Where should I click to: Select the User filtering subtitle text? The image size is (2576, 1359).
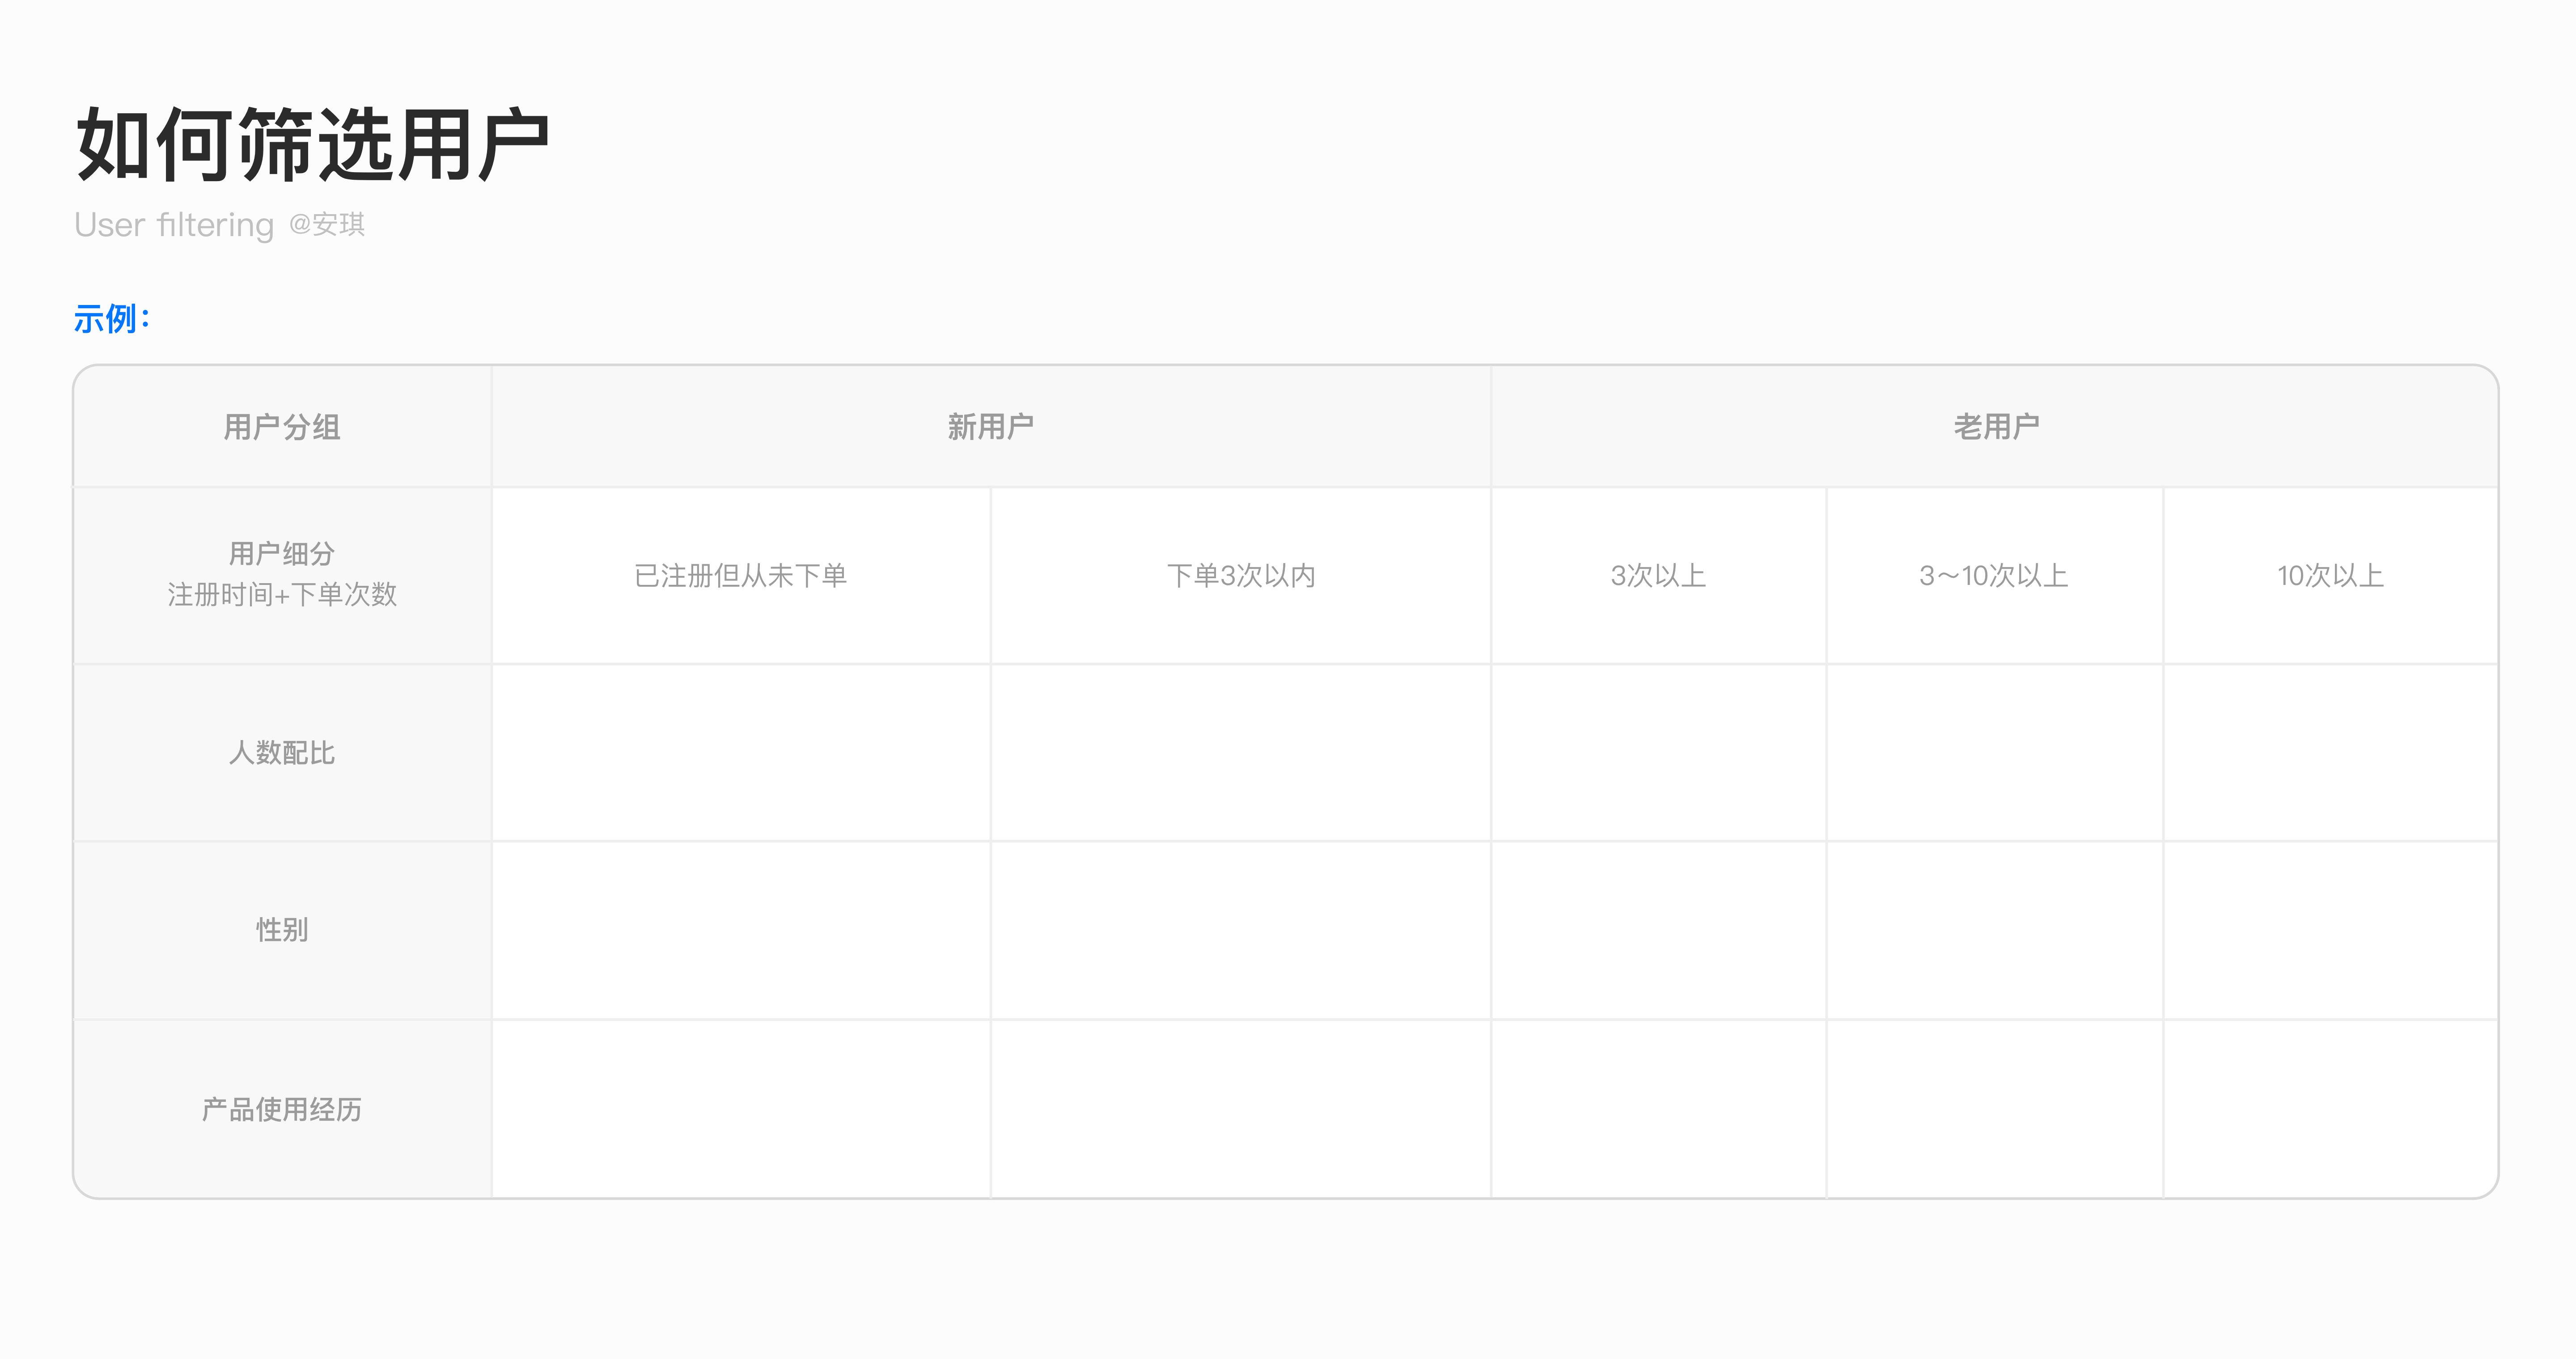click(174, 225)
